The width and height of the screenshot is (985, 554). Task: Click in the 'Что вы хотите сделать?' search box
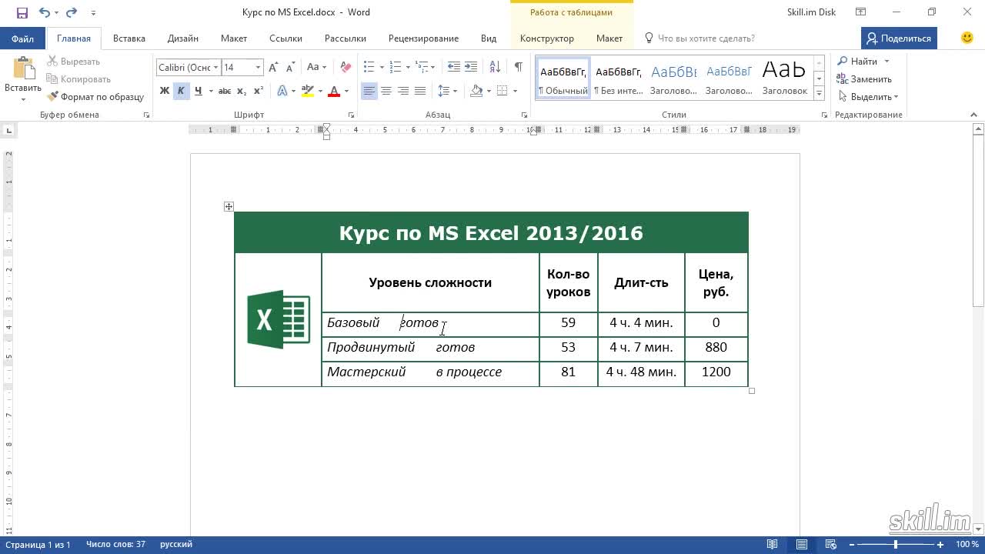[706, 38]
